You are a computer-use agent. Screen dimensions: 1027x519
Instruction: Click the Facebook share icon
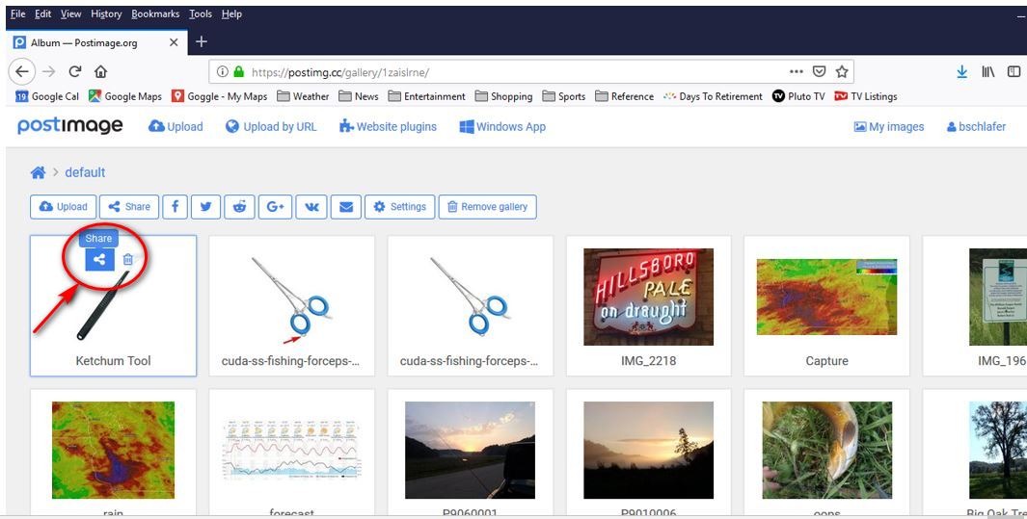(175, 207)
